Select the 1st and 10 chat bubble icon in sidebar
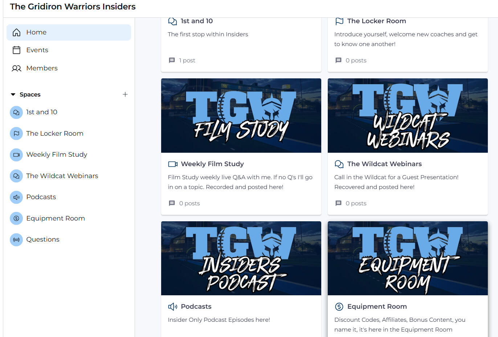498x337 pixels. [x=16, y=112]
